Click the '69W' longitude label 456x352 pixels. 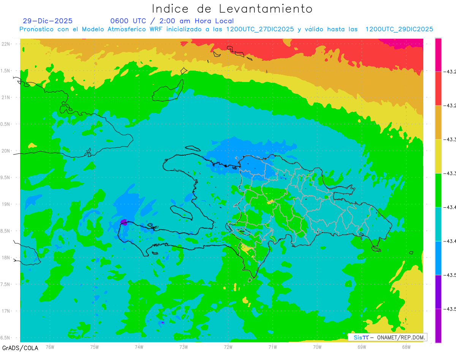coord(362,347)
